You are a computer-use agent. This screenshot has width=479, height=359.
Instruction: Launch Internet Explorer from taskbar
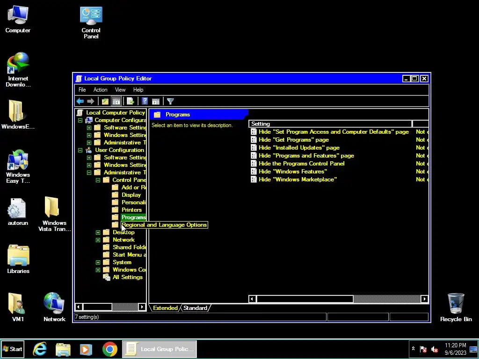click(x=40, y=349)
